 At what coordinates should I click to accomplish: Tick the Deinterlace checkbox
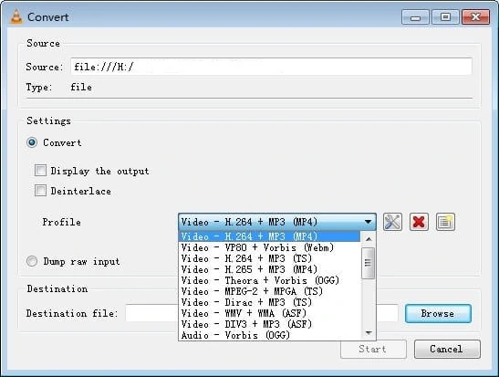[40, 191]
